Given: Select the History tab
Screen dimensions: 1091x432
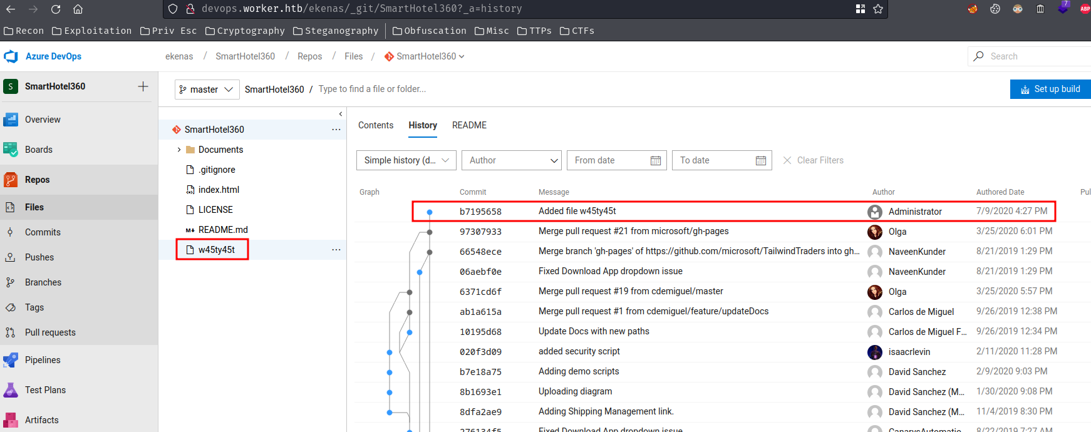Looking at the screenshot, I should coord(423,125).
